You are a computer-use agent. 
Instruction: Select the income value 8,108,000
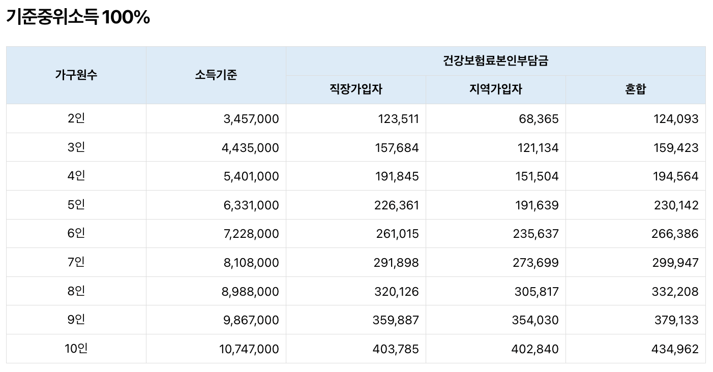250,262
